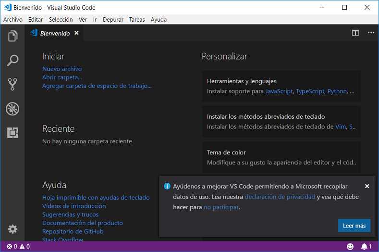Viewport: 379px width, 252px height.
Task: Open the Editar menu
Action: [35, 20]
